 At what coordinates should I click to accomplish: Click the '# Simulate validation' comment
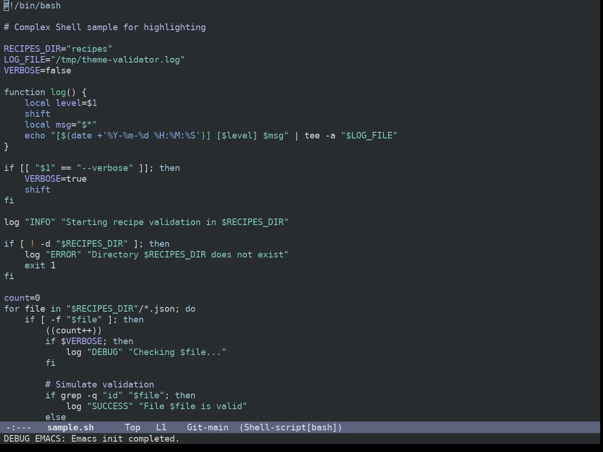[99, 385]
